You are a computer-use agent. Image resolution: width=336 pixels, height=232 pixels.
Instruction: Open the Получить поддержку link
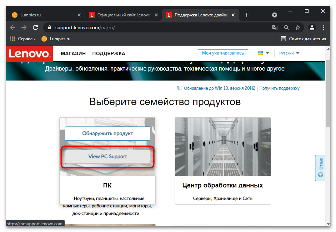click(280, 88)
